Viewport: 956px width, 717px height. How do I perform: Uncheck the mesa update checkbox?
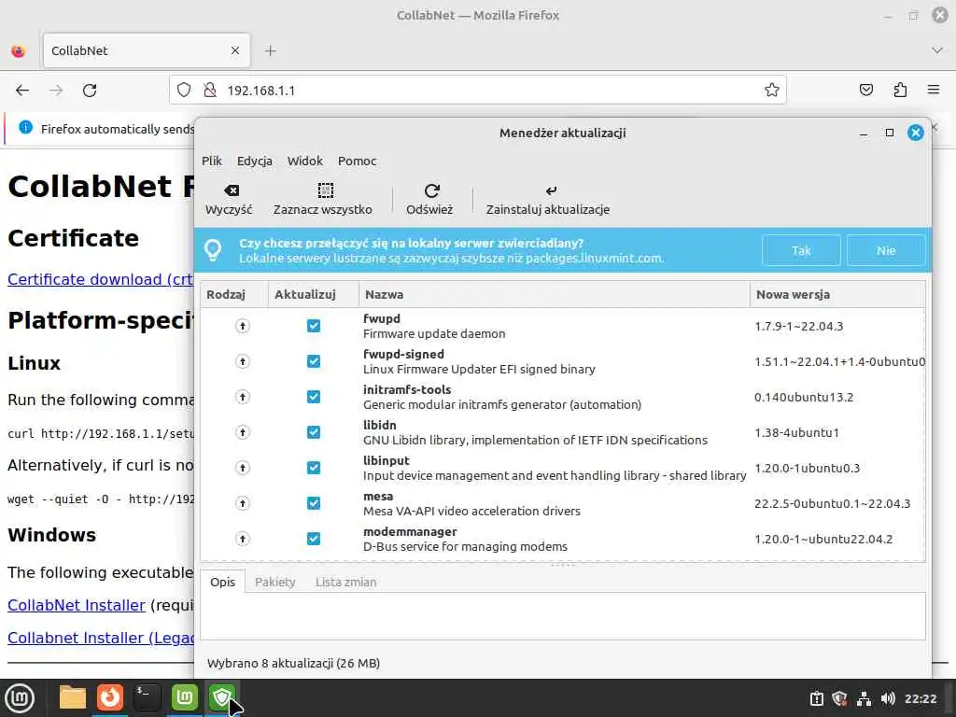coord(314,503)
